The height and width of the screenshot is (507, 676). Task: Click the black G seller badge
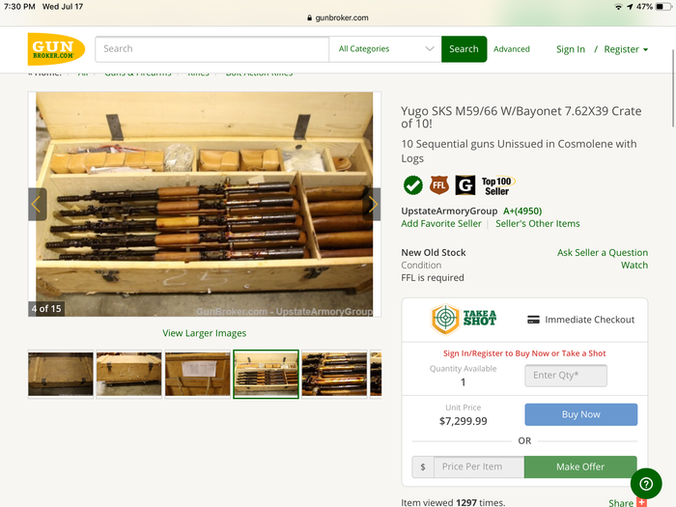coord(465,184)
